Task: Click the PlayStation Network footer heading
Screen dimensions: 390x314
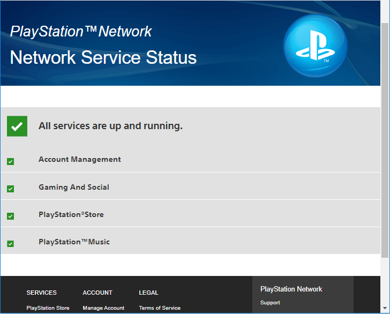Action: coord(291,289)
